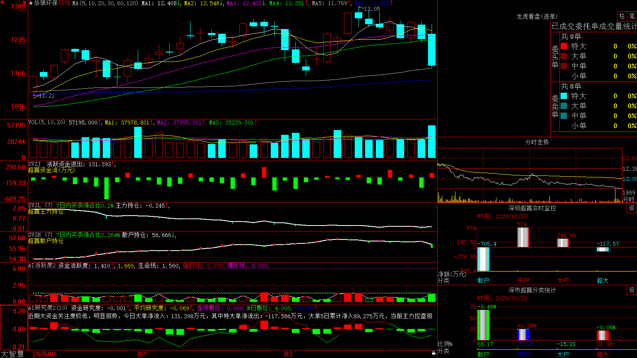The height and width of the screenshot is (358, 637).
Task: Click the 大智慧 logo text
Action: [x=12, y=354]
